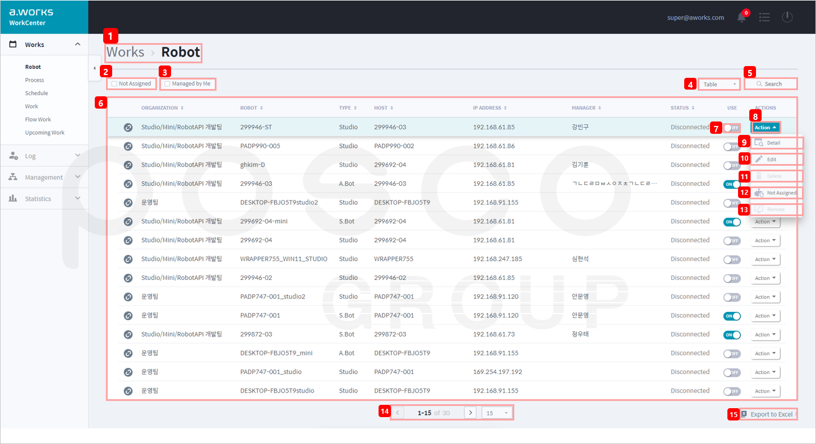The image size is (816, 444).
Task: Open the list menu icon in header
Action: tap(764, 17)
